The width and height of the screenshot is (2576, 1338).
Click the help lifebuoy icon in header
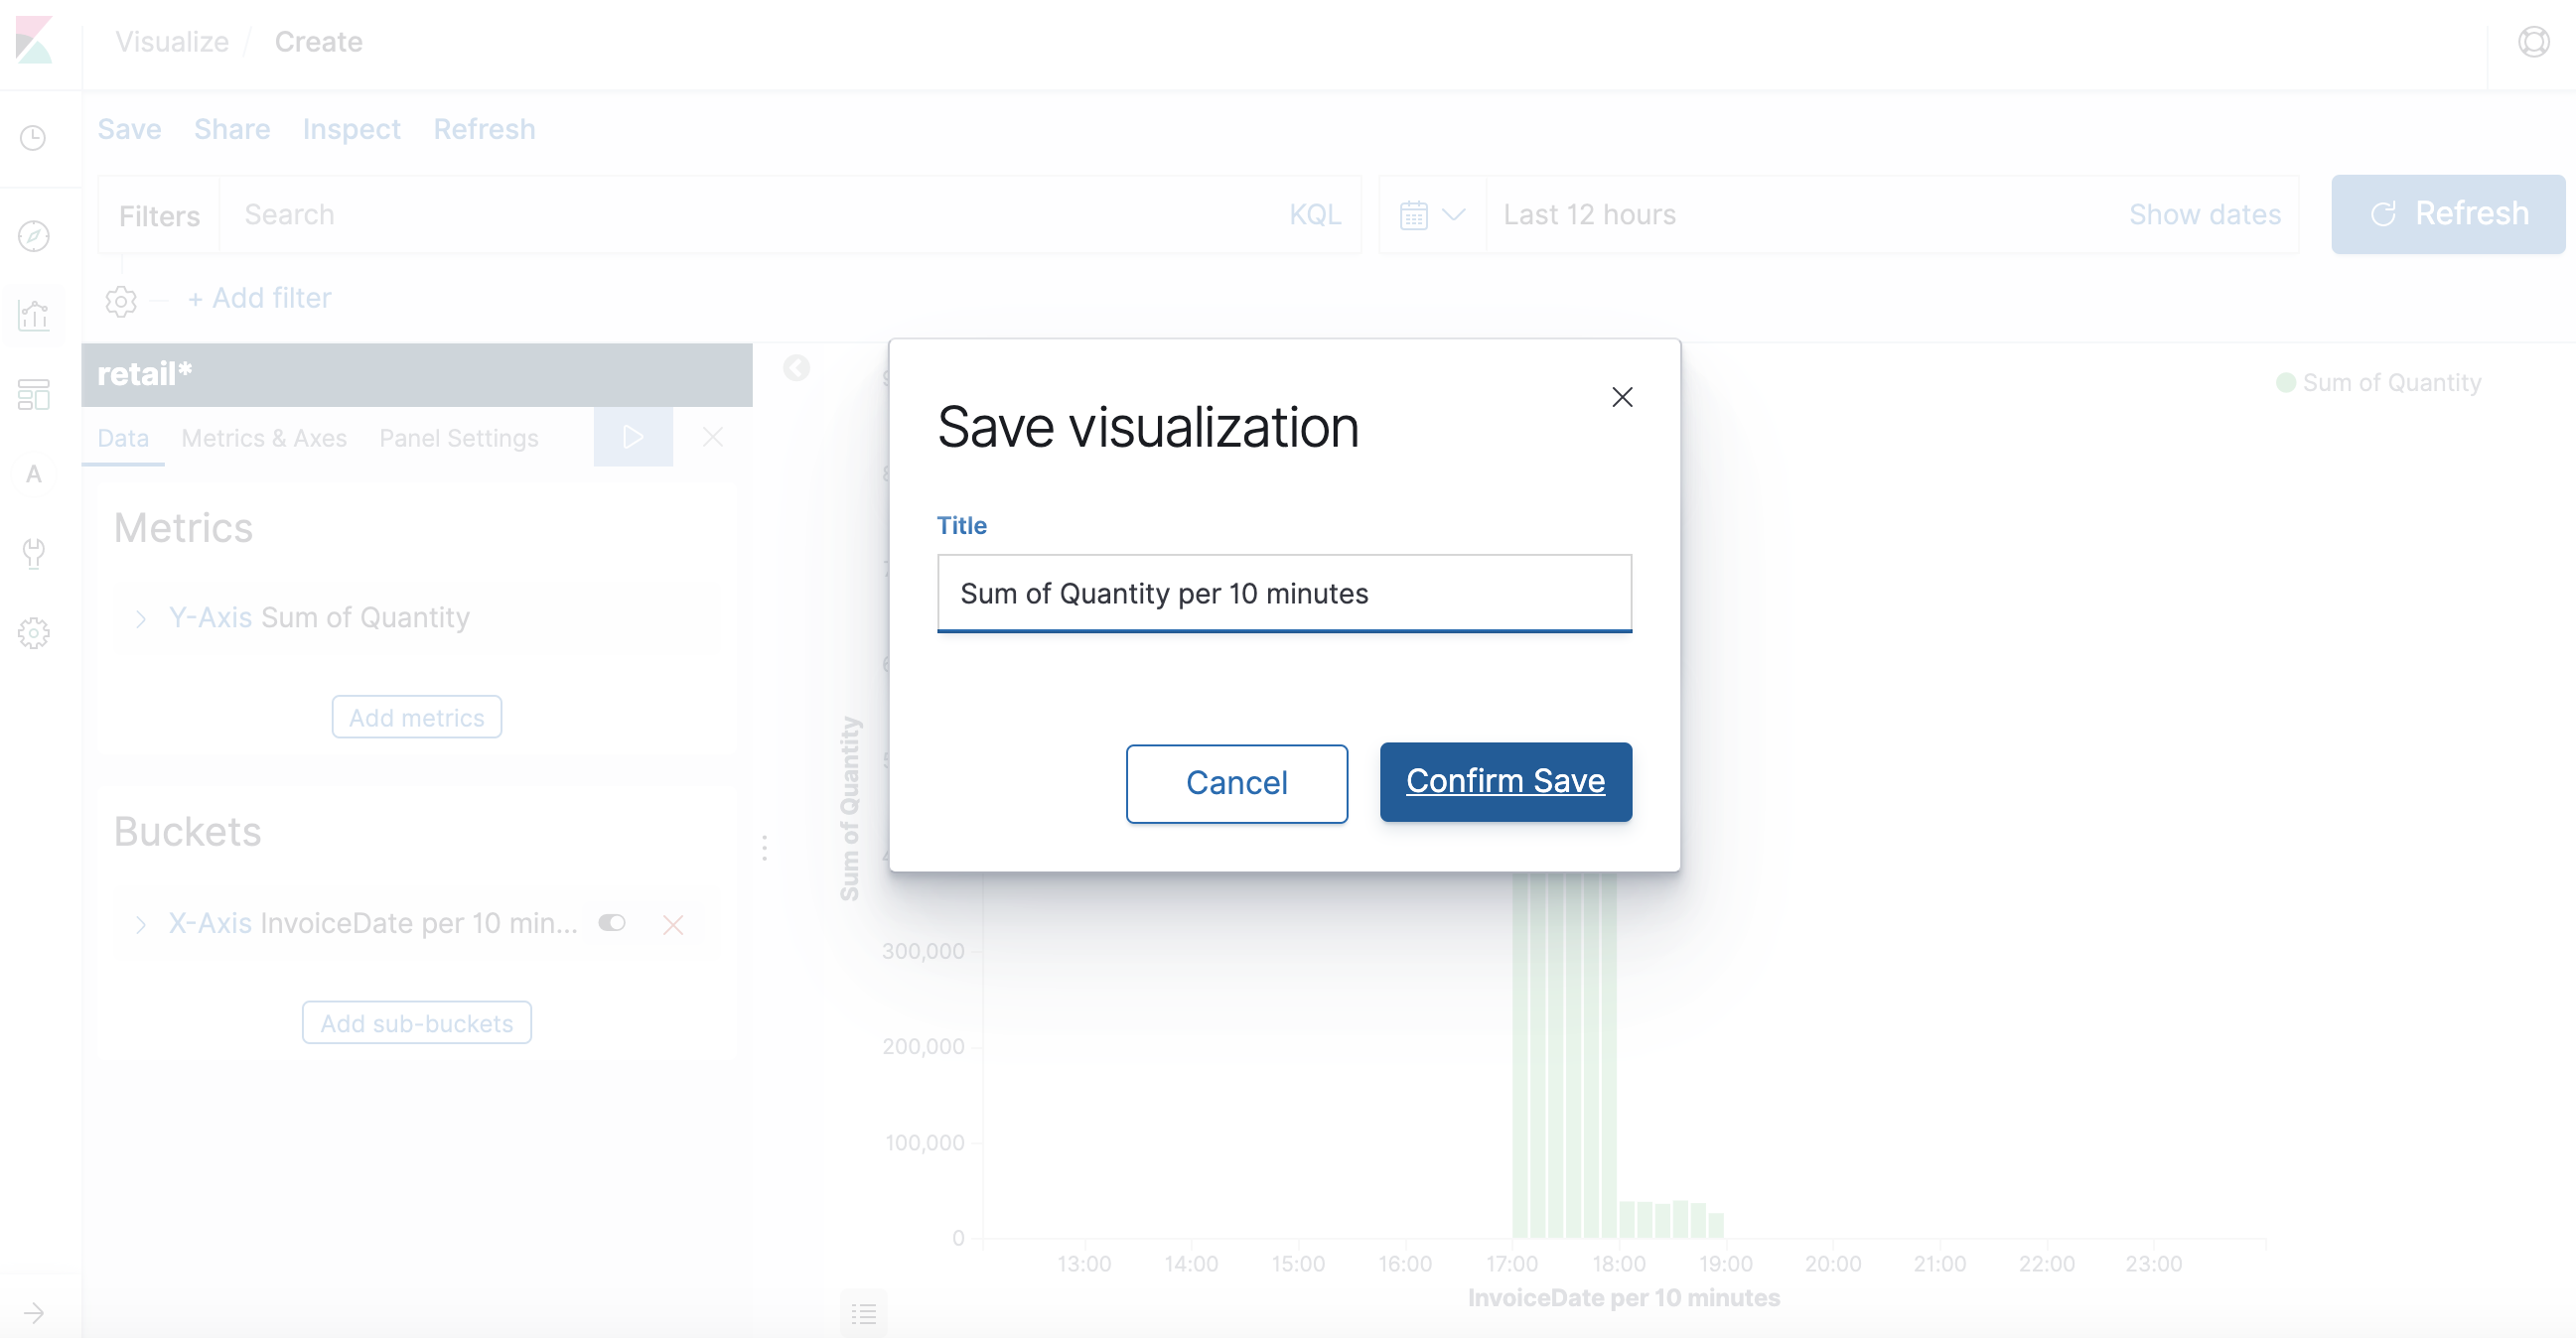(x=2533, y=42)
